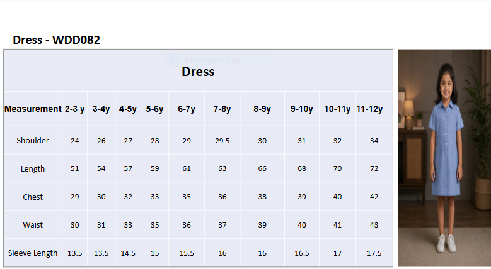Select the 6-7y column header

click(x=187, y=109)
